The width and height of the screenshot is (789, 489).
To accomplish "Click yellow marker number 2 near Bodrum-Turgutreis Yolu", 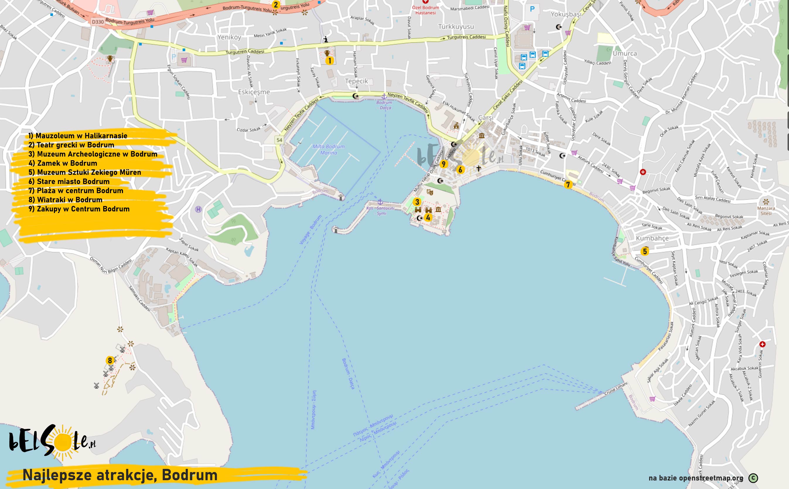I will (x=276, y=5).
